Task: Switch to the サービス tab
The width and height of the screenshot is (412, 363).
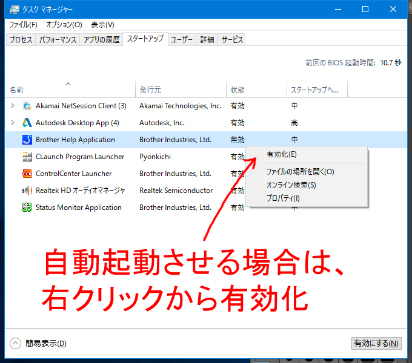Action: [x=232, y=39]
